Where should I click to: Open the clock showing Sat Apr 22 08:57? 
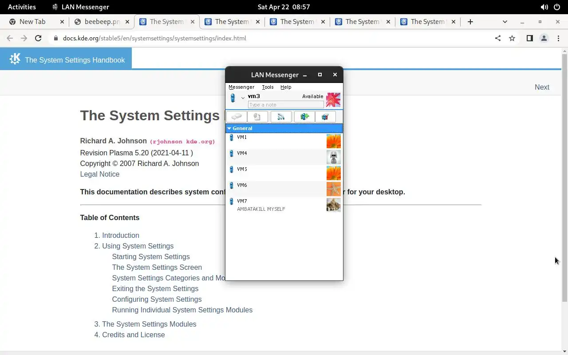[284, 7]
